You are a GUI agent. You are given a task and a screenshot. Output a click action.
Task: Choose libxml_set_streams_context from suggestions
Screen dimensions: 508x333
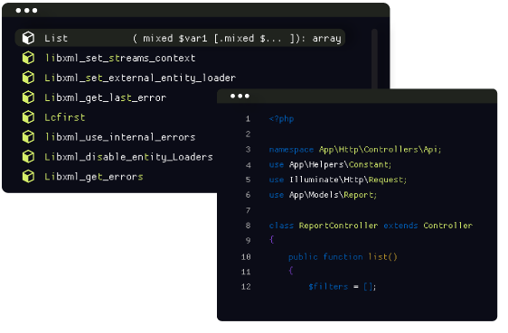[x=120, y=58]
